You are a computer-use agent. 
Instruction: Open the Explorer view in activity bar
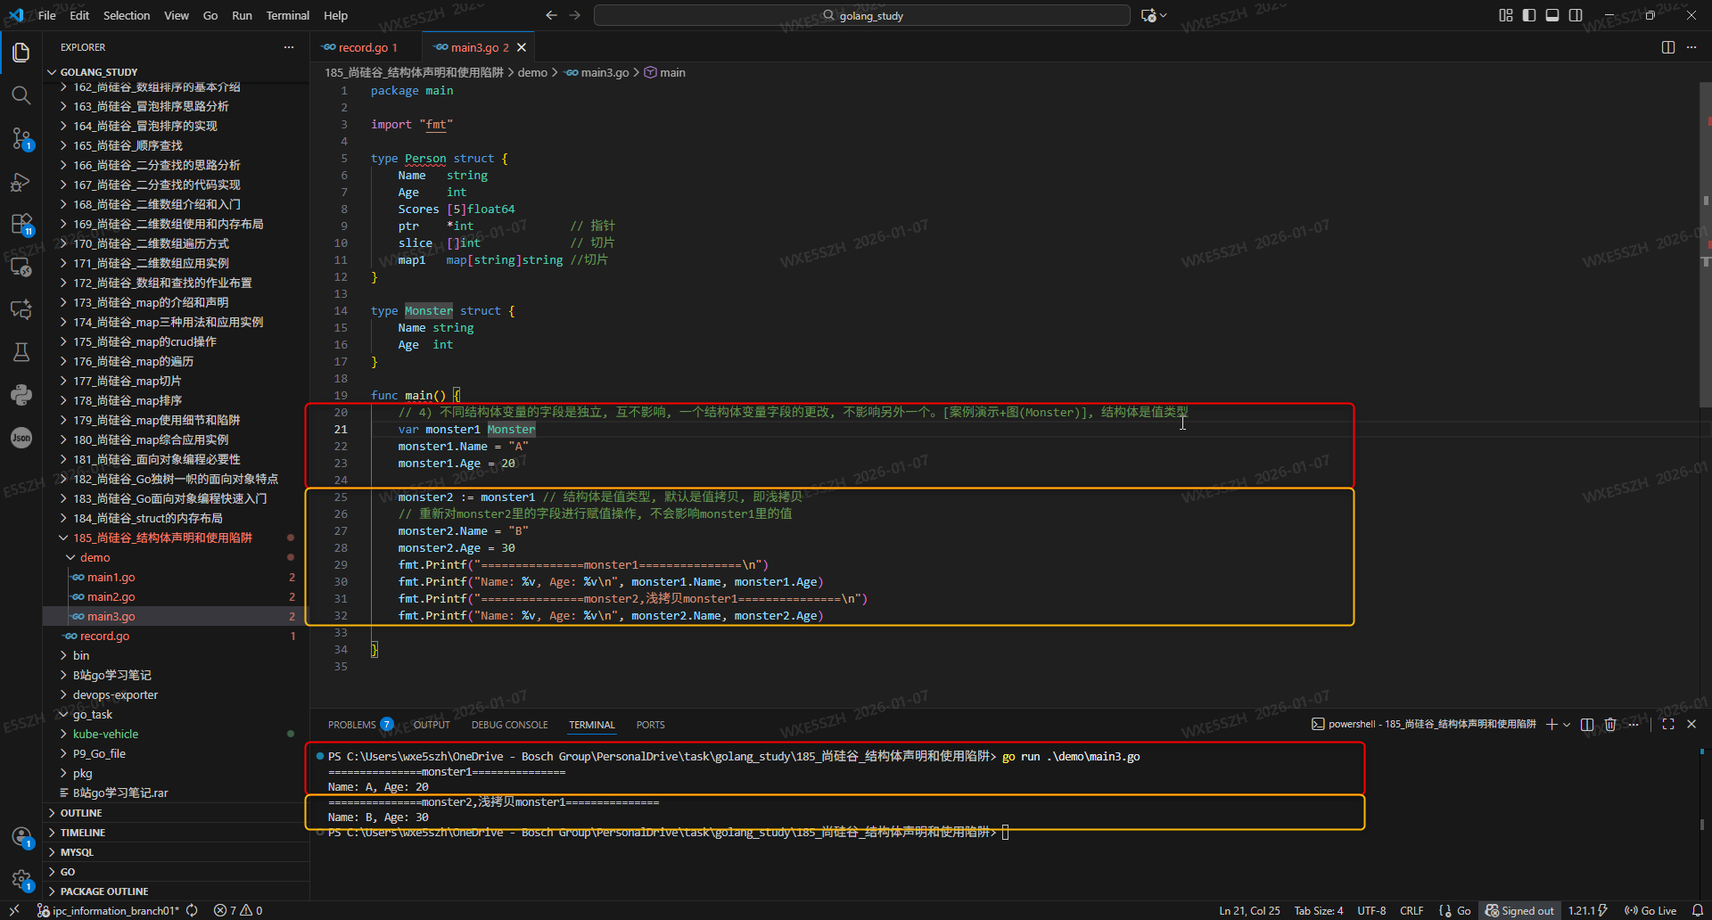coord(21,53)
